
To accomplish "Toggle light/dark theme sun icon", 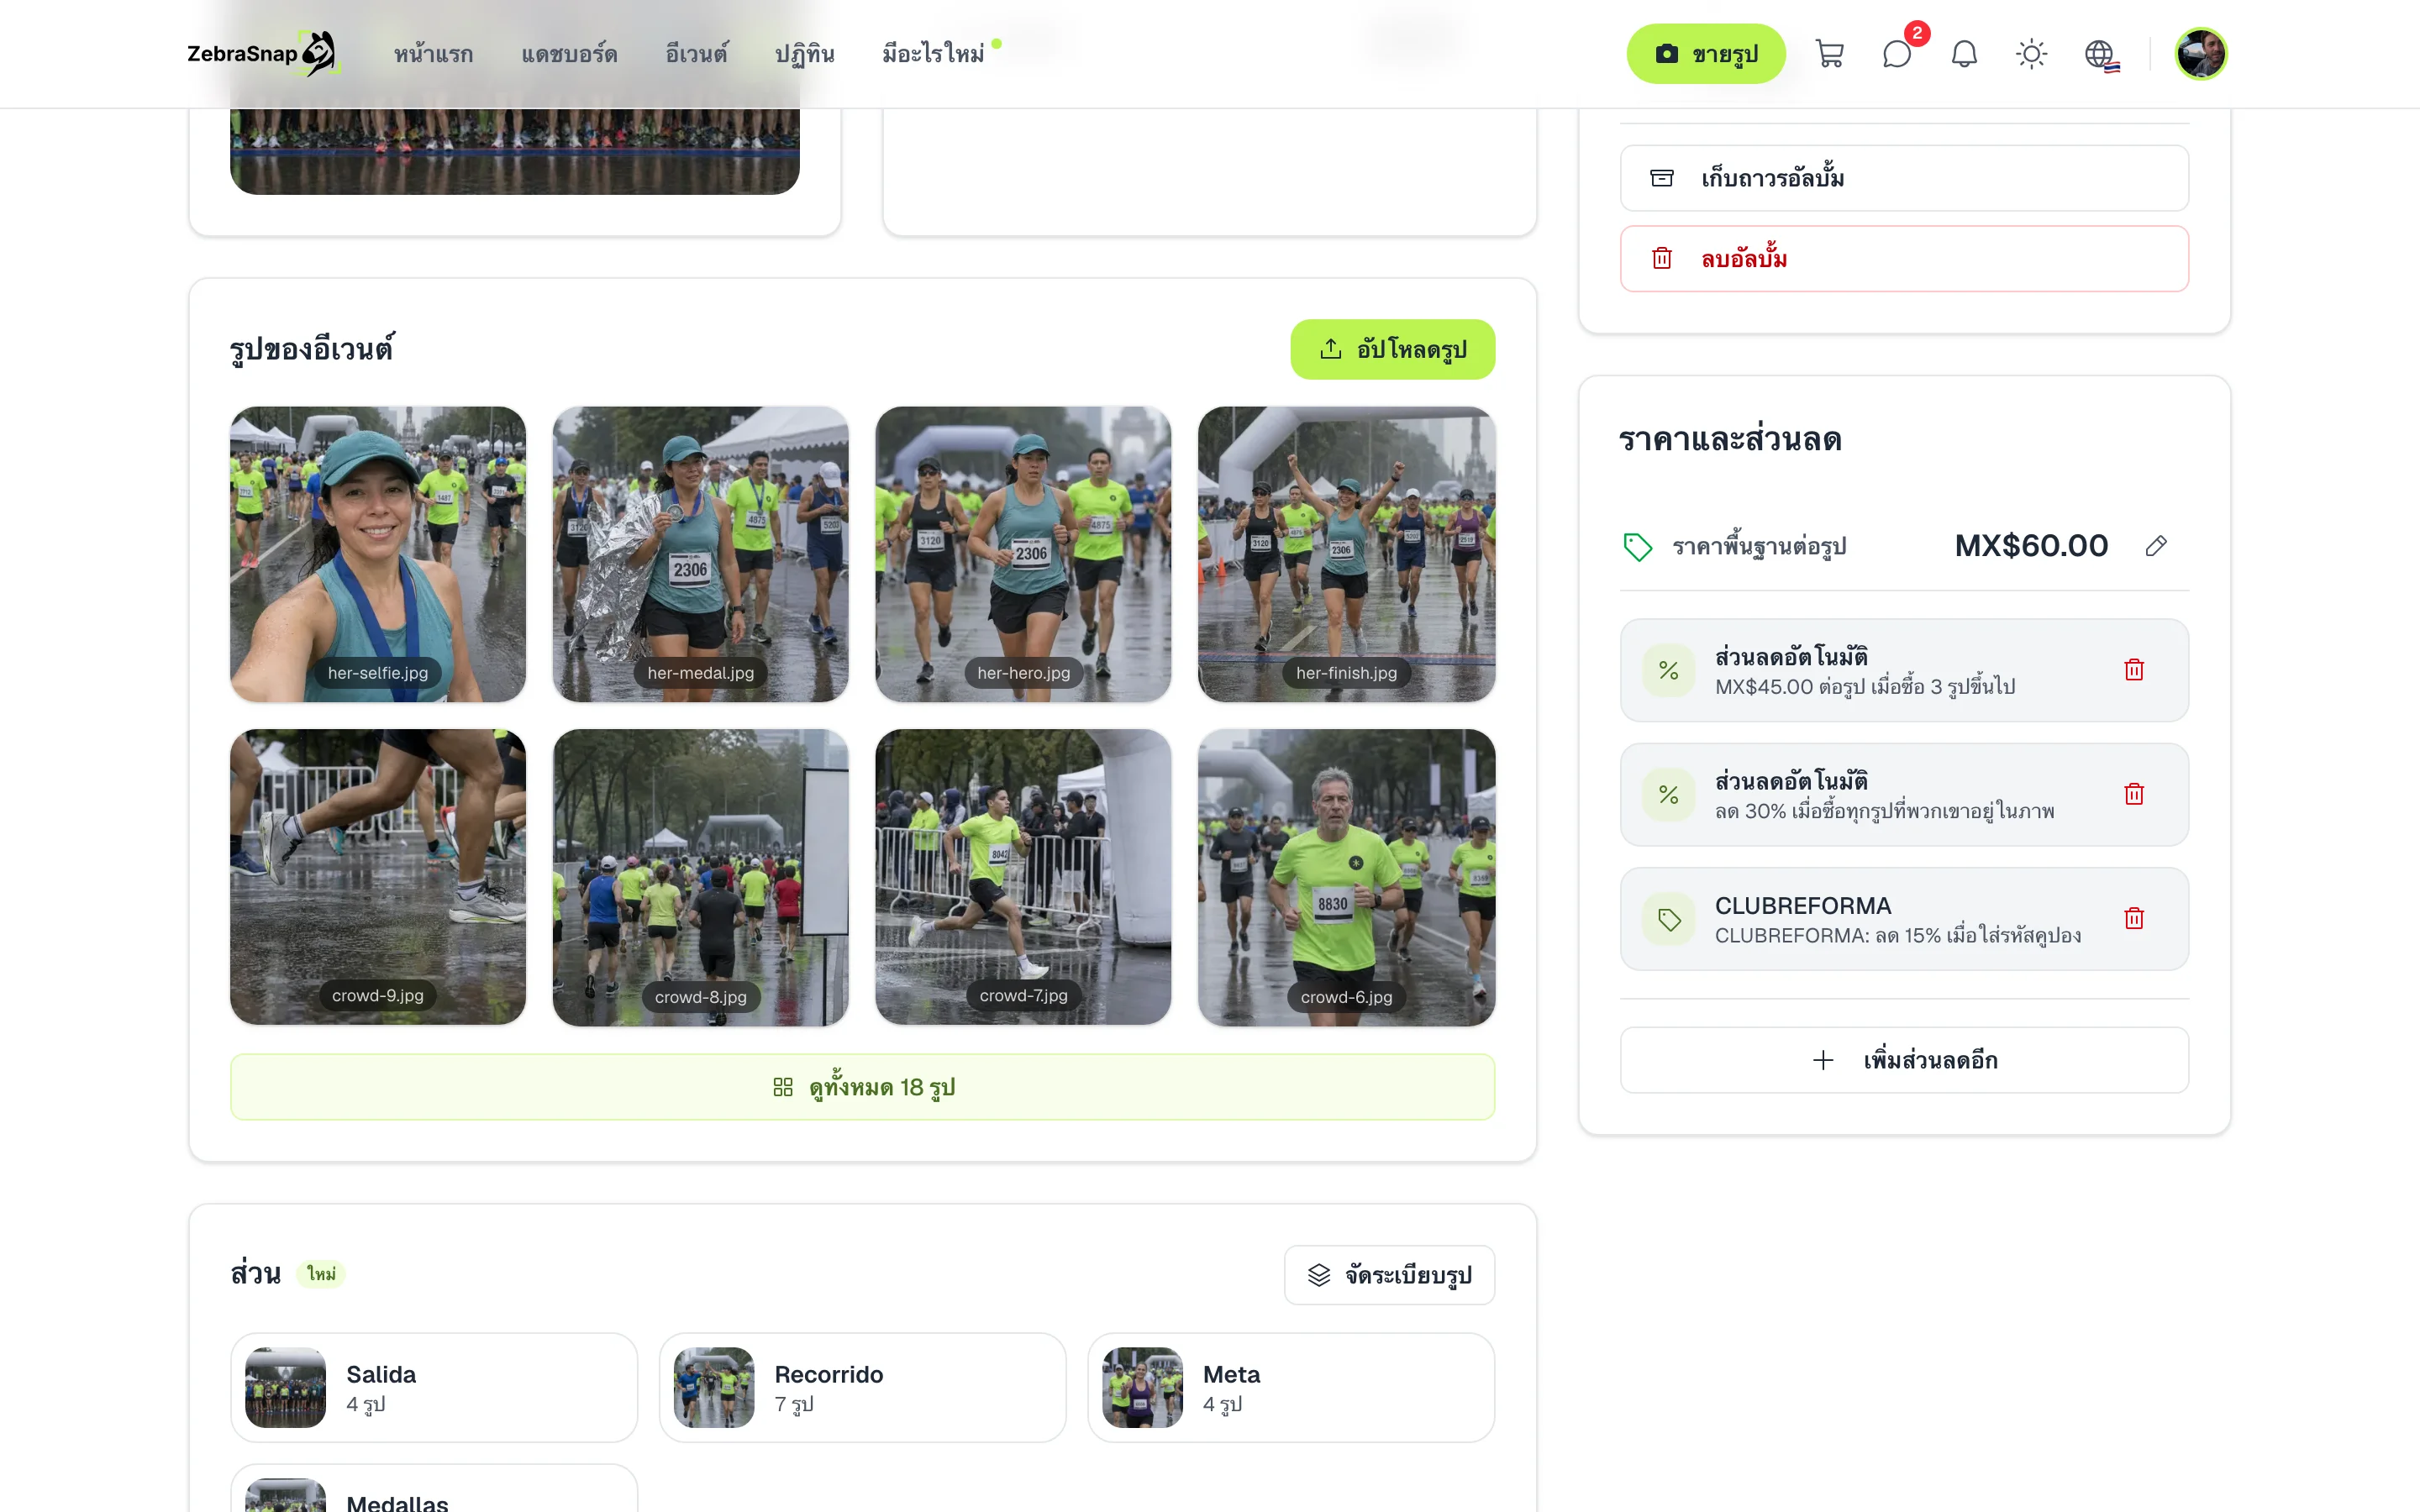I will [2031, 54].
